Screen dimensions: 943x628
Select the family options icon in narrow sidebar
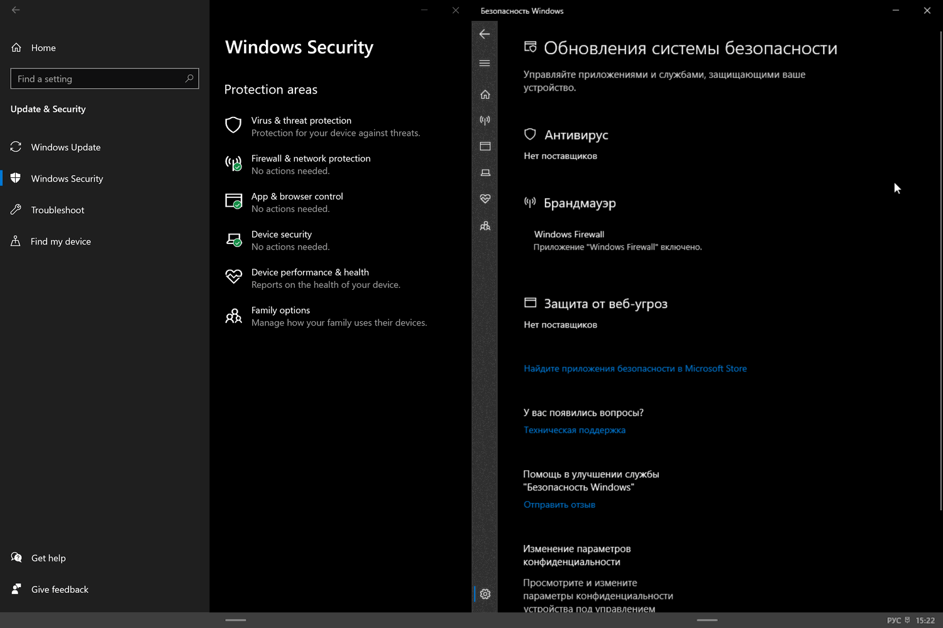pyautogui.click(x=485, y=226)
